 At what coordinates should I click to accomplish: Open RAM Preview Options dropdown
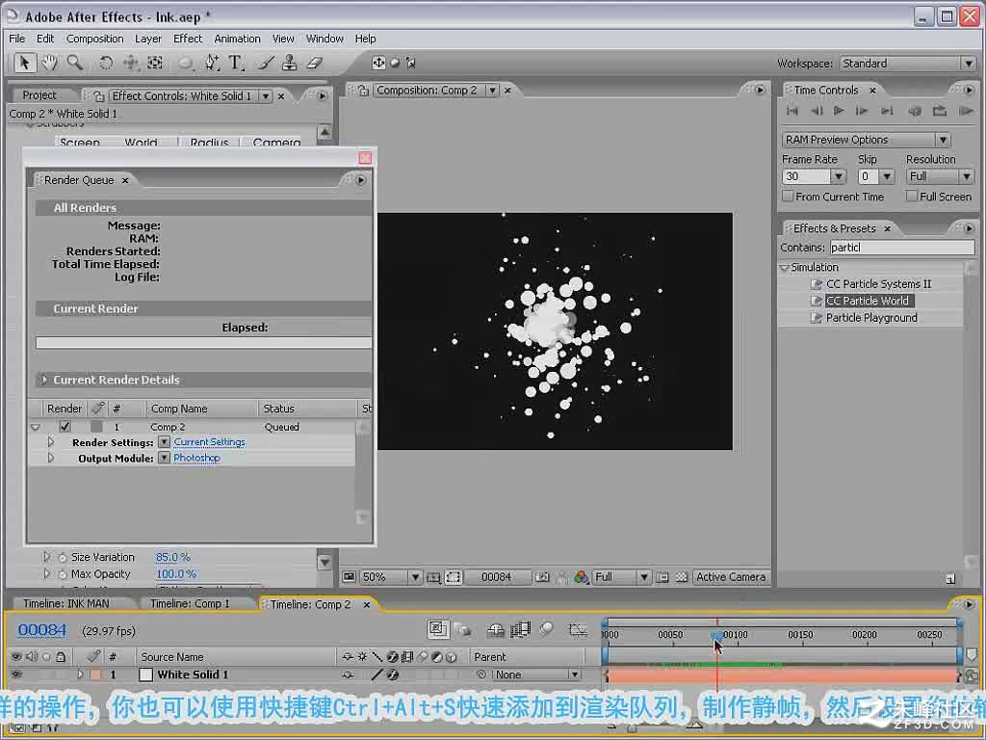(866, 140)
